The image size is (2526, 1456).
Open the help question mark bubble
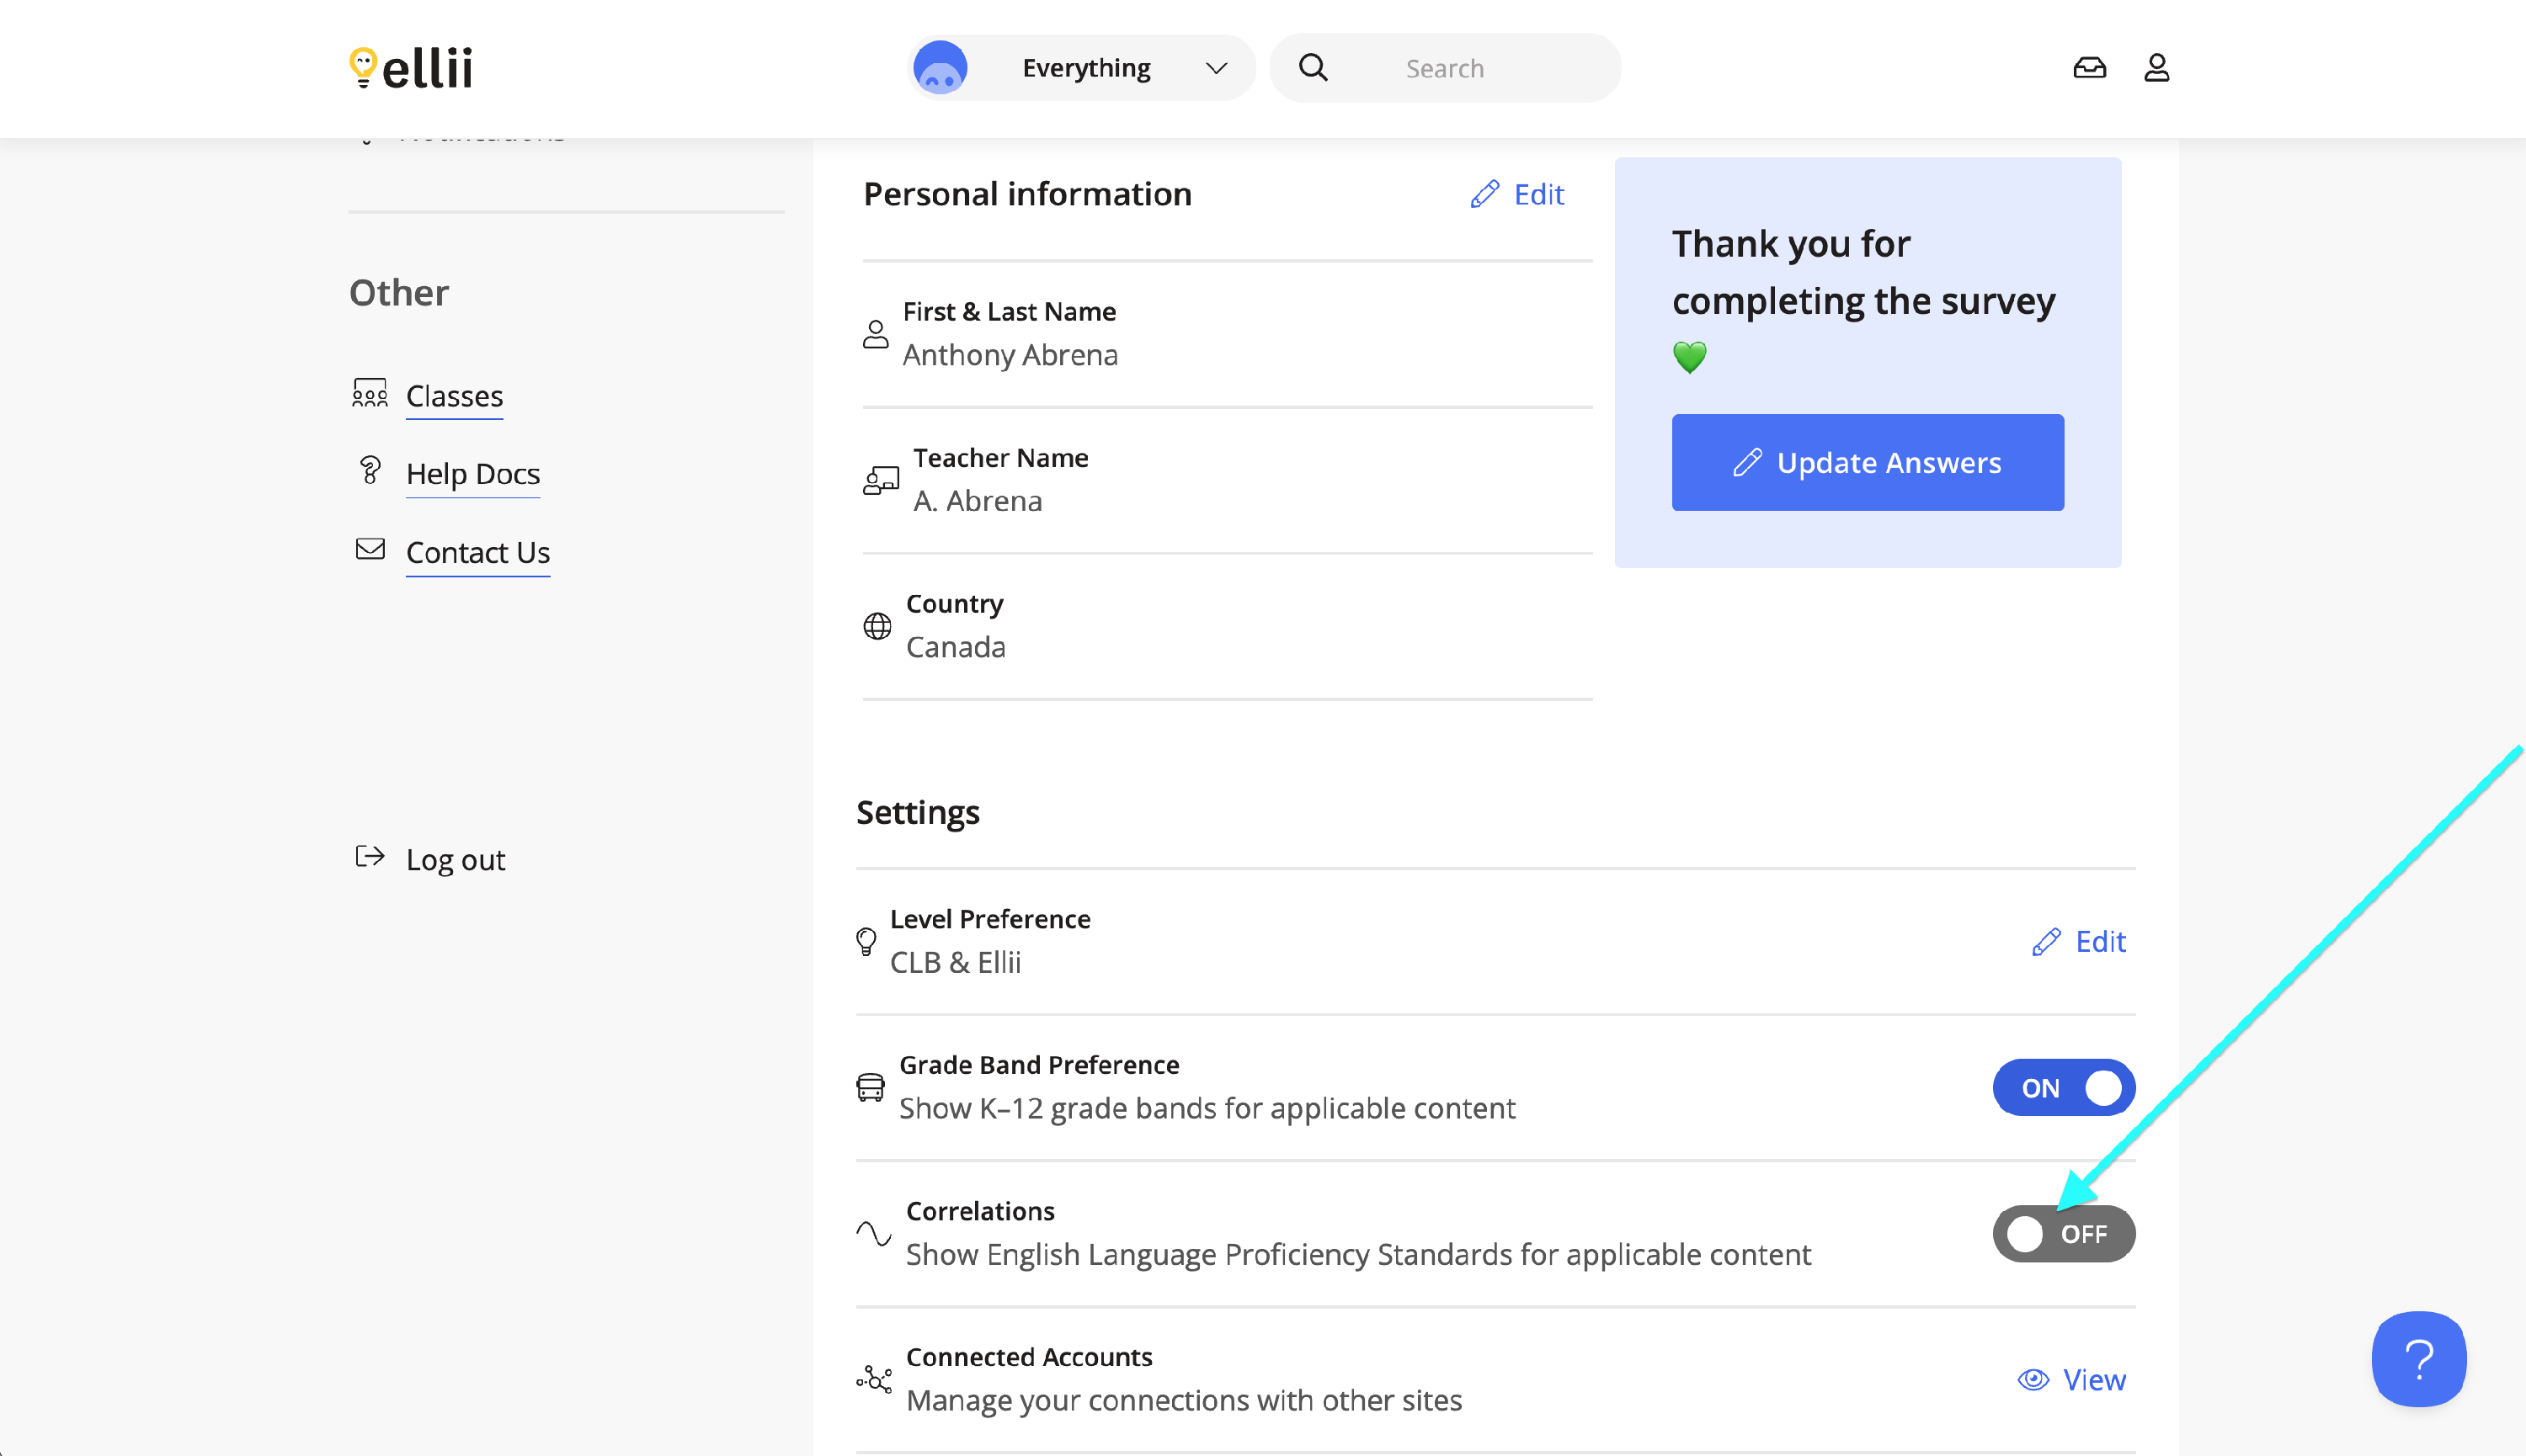pos(2418,1358)
